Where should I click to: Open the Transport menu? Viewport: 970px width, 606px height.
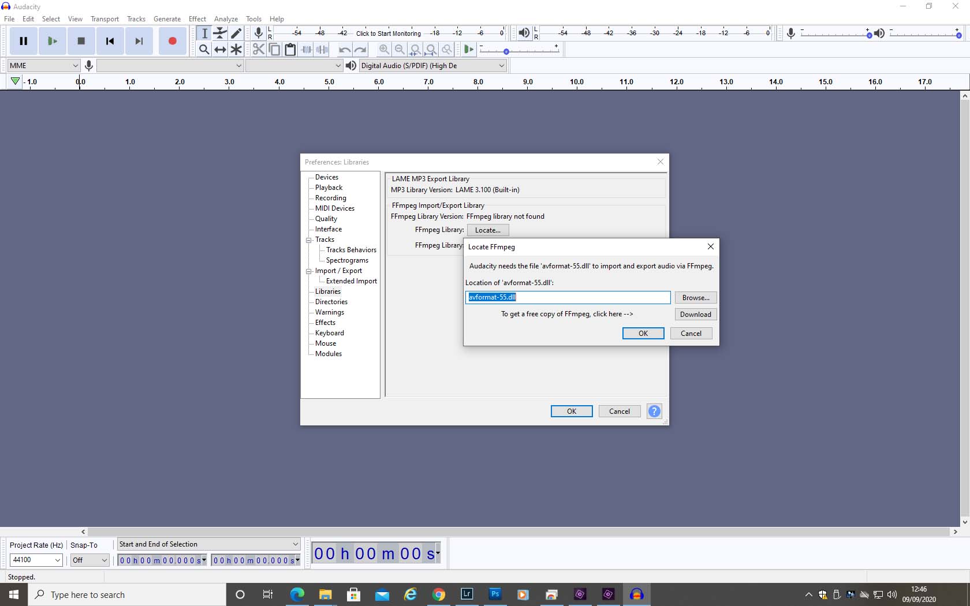[105, 18]
